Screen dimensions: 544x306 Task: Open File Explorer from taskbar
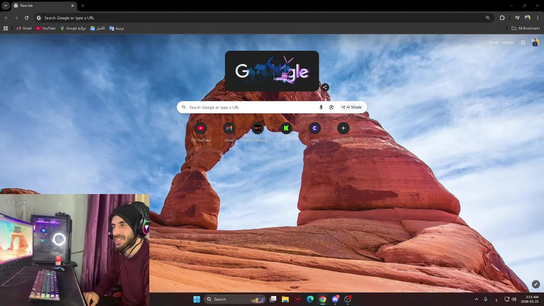pos(285,299)
